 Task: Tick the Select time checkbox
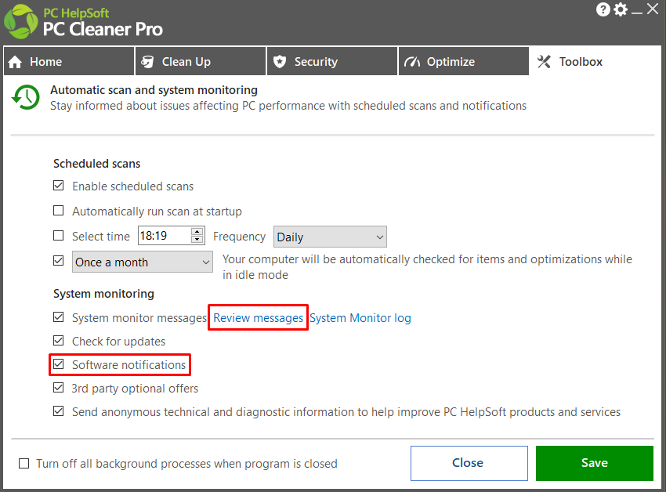tap(59, 236)
